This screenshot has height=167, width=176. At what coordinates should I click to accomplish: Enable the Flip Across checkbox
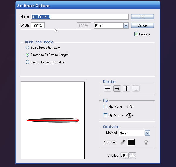105,115
